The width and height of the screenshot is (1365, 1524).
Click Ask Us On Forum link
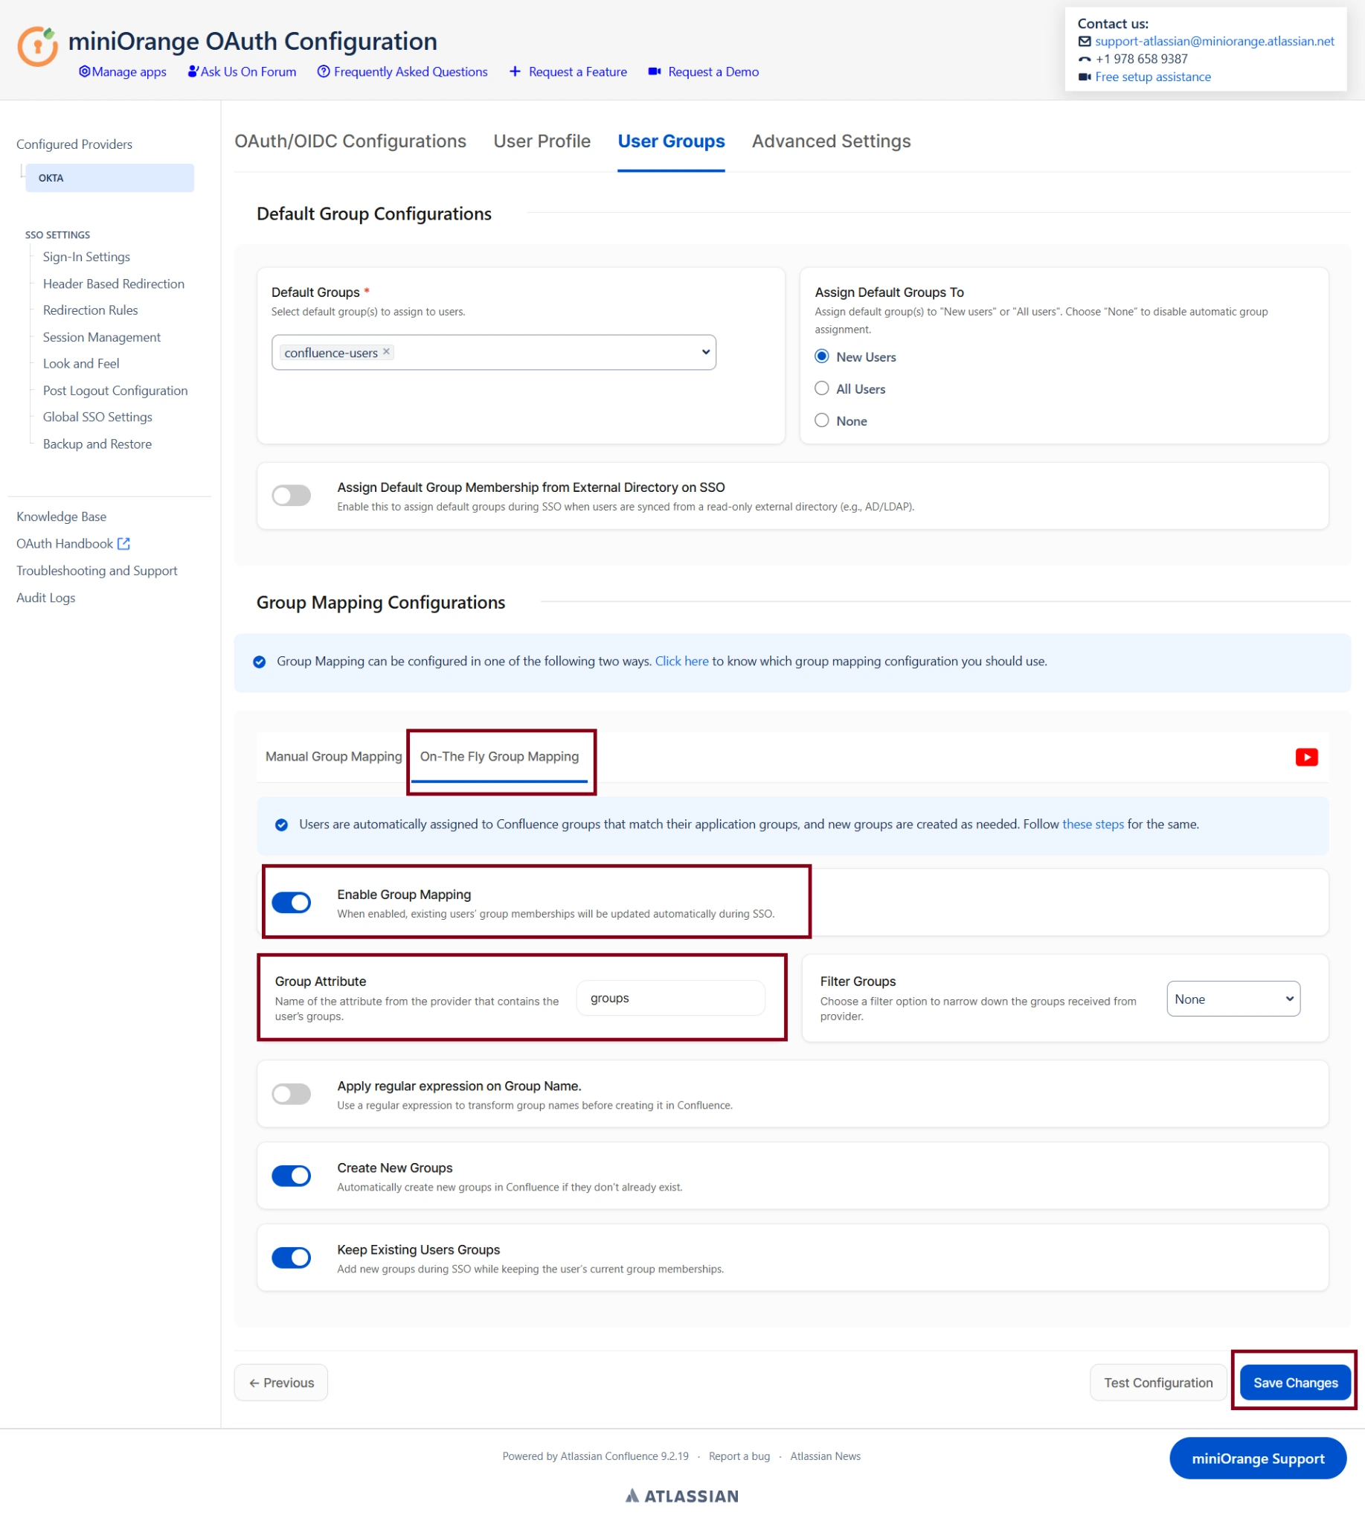pyautogui.click(x=248, y=71)
